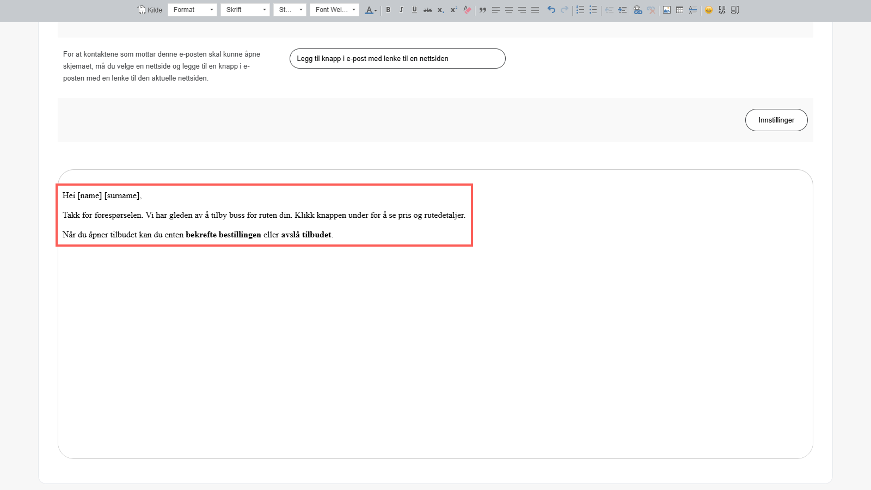The image size is (871, 490).
Task: Insert a hyperlink
Action: click(638, 10)
